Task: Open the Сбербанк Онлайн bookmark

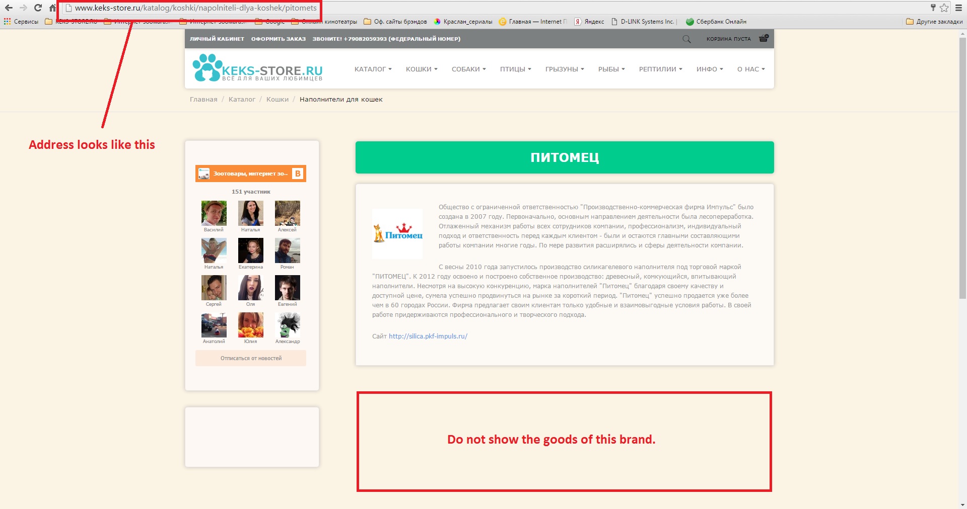Action: click(716, 22)
